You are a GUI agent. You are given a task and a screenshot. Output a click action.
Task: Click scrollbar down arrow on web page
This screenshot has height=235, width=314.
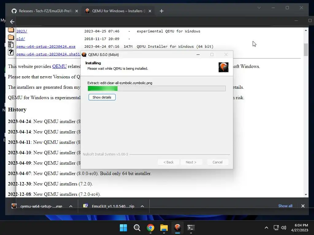306,194
